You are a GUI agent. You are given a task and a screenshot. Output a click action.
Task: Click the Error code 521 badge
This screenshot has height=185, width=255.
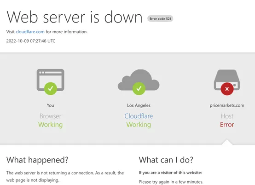pyautogui.click(x=160, y=18)
